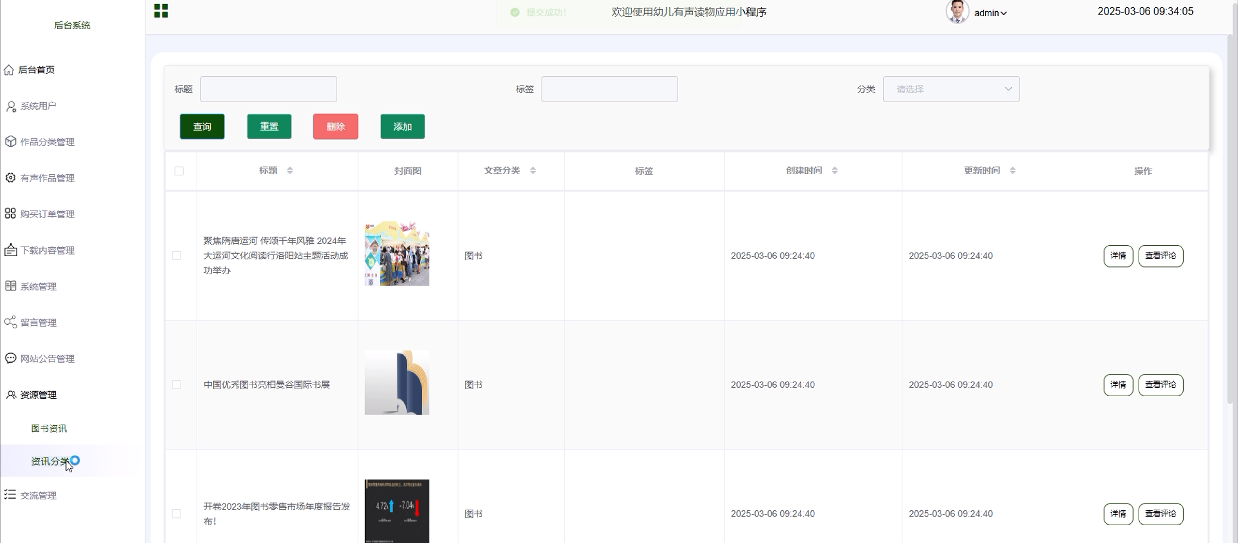Click the house icon beside 后台首页
Screen dimensions: 1238x543
click(x=9, y=70)
